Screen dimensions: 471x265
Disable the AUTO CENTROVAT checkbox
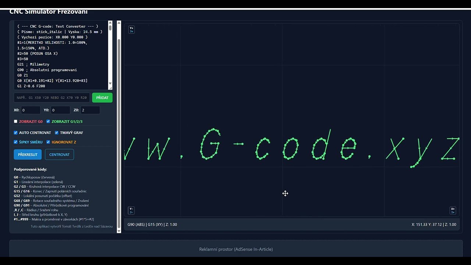[16, 132]
